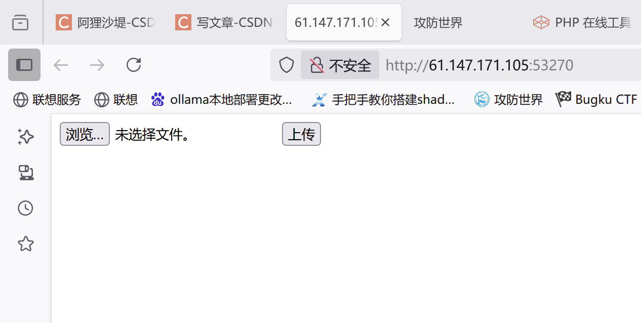Toggle the sidebar panel button
The height and width of the screenshot is (323, 641).
pos(24,65)
